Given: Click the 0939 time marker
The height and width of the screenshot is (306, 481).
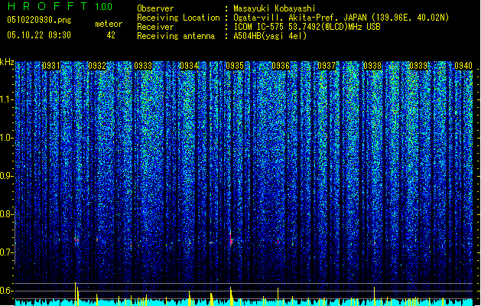Looking at the screenshot, I should click(x=418, y=66).
